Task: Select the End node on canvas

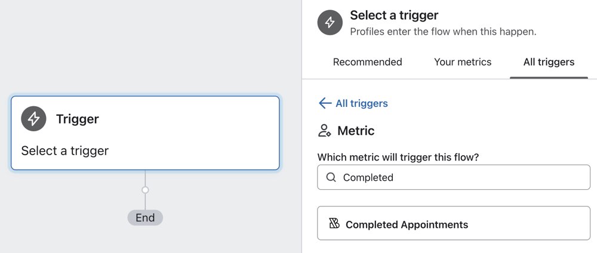Action: (145, 218)
